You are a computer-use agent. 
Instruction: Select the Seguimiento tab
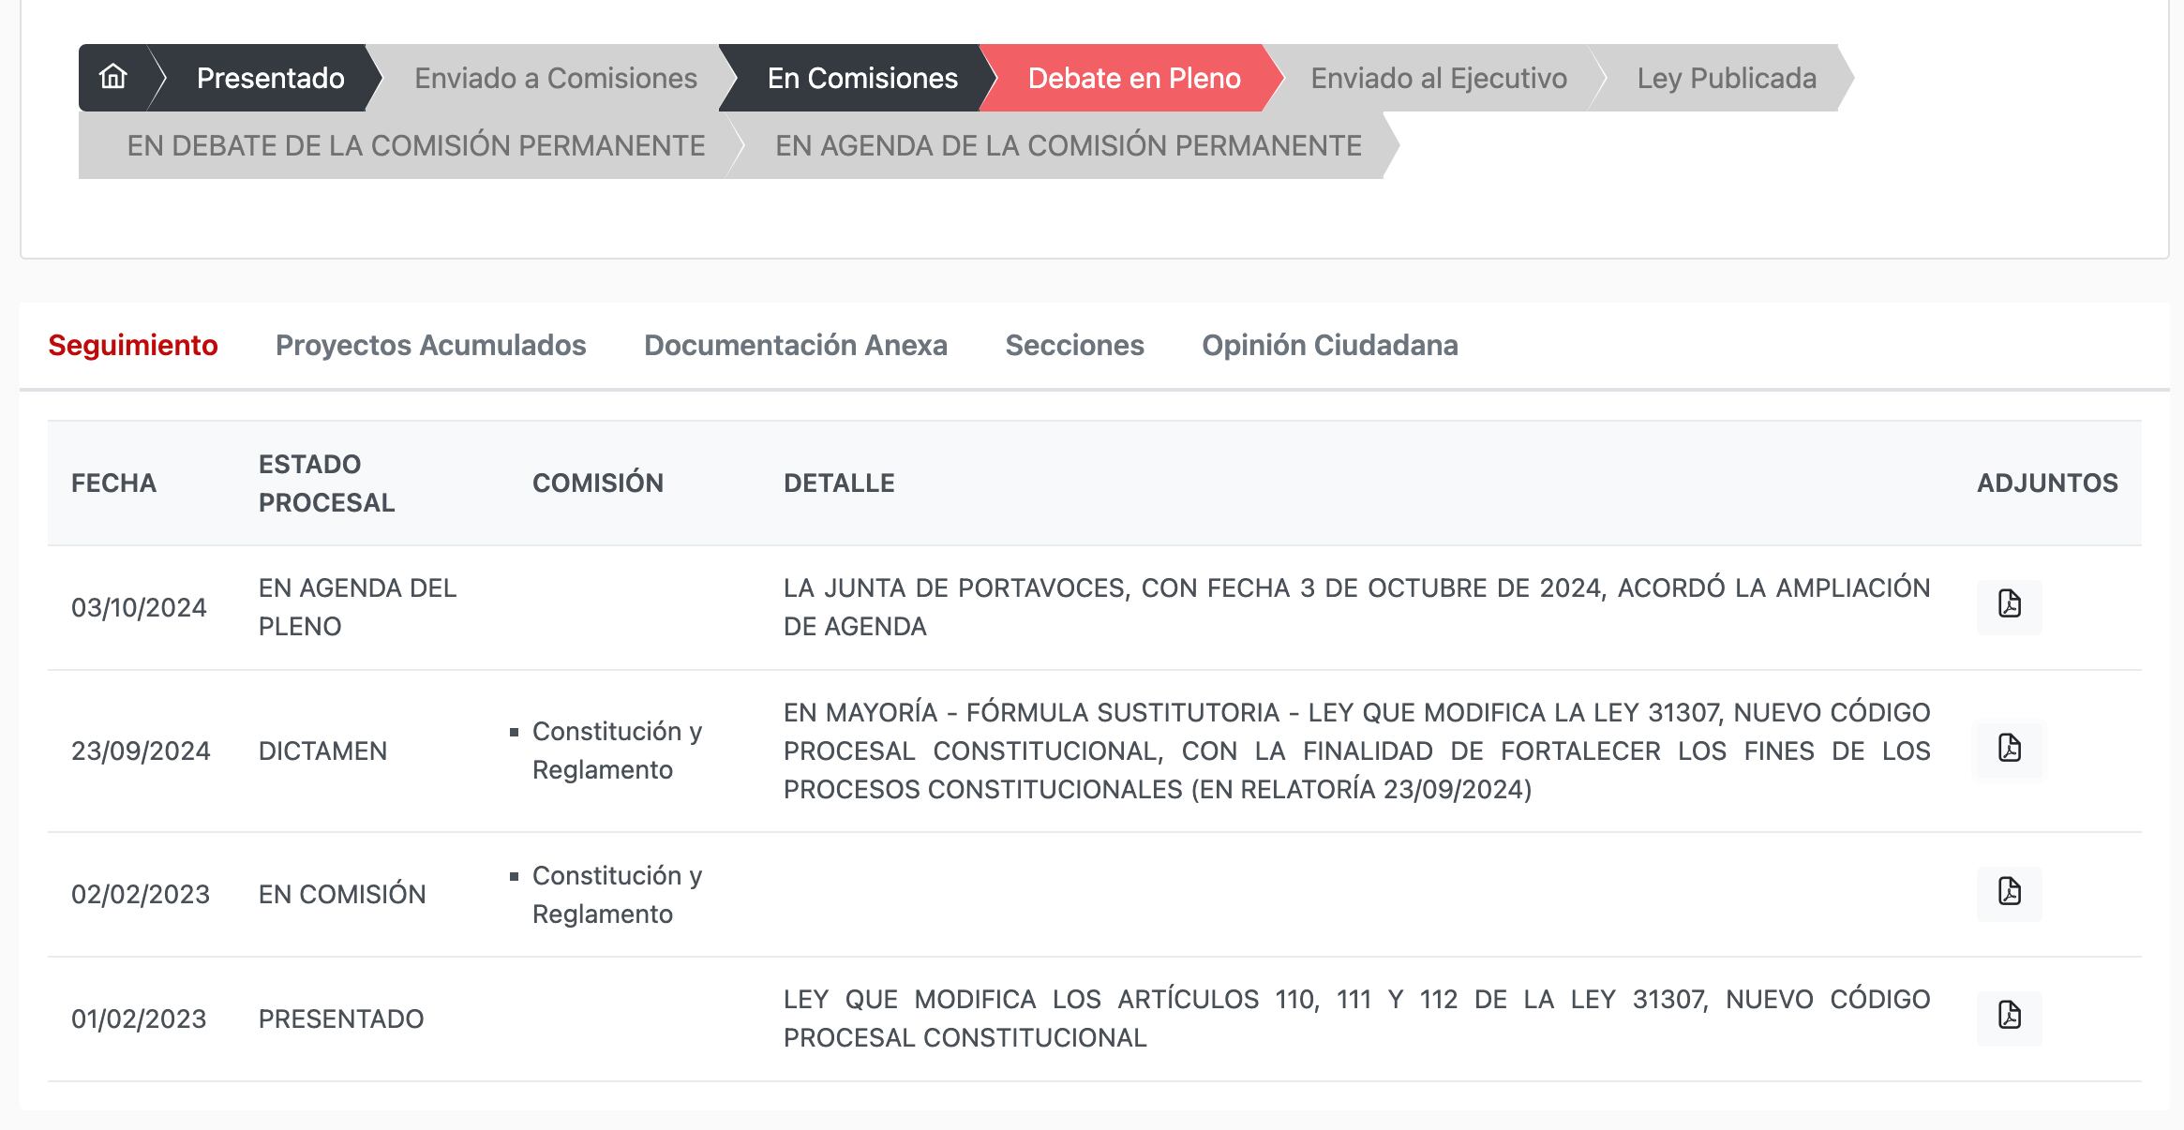[x=133, y=345]
